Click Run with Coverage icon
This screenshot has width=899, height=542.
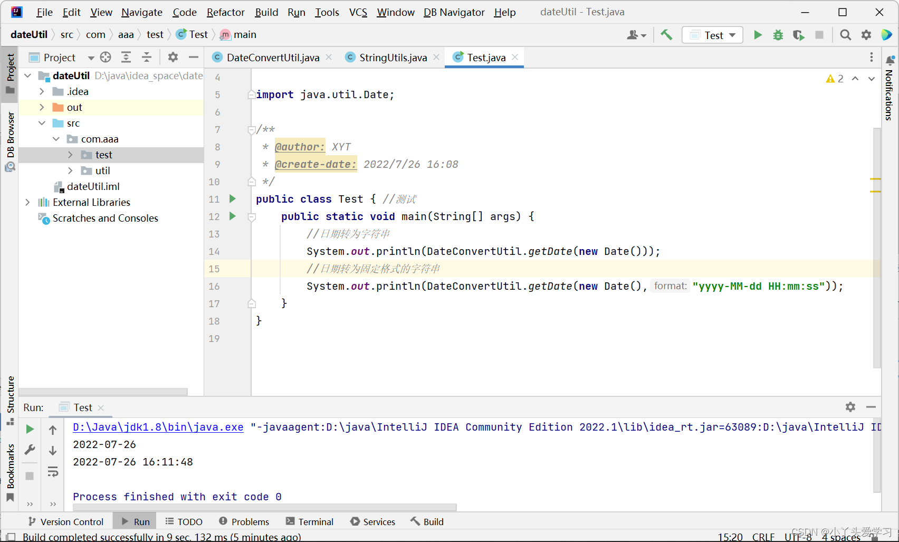[798, 35]
